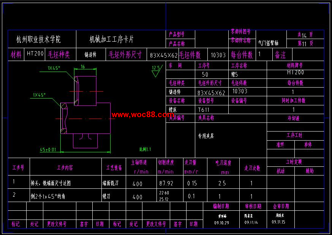The width and height of the screenshot is (332, 235).
Task: Click the 夹具名称 header
Action: (206, 118)
